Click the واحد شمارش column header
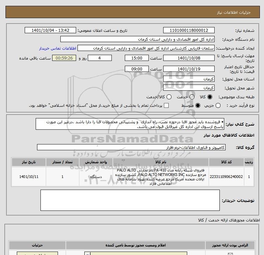Viewport: 264px width, 255px height. pyautogui.click(x=96, y=162)
